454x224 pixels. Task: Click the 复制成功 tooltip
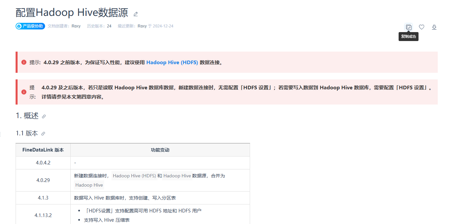tap(409, 37)
